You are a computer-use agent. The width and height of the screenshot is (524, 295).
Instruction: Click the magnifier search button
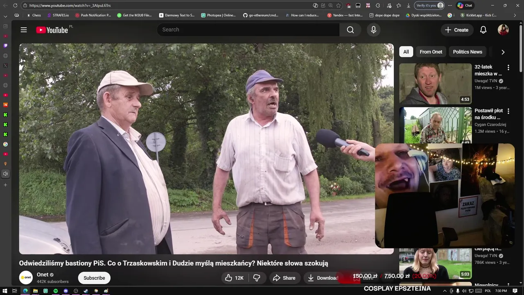pos(350,30)
